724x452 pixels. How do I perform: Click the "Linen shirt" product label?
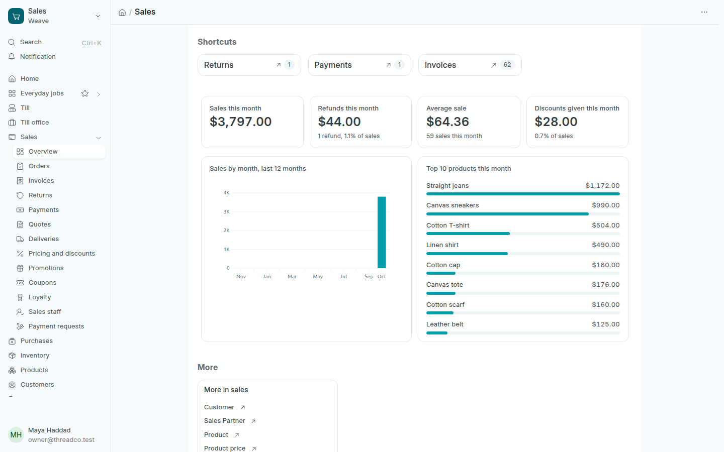(x=442, y=245)
